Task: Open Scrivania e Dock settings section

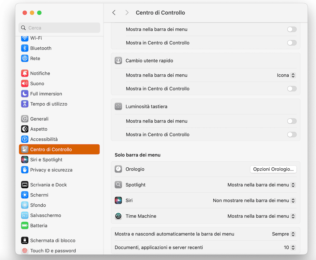Action: tap(48, 185)
